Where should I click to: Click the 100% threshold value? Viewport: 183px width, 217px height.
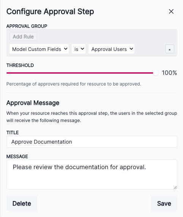pyautogui.click(x=169, y=73)
